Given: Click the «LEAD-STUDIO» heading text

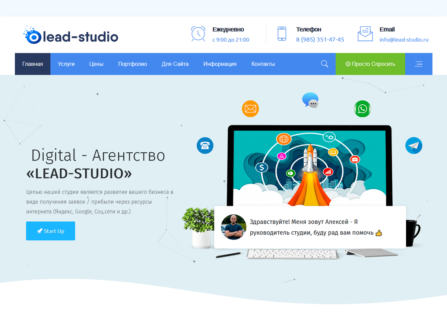Looking at the screenshot, I should [79, 173].
